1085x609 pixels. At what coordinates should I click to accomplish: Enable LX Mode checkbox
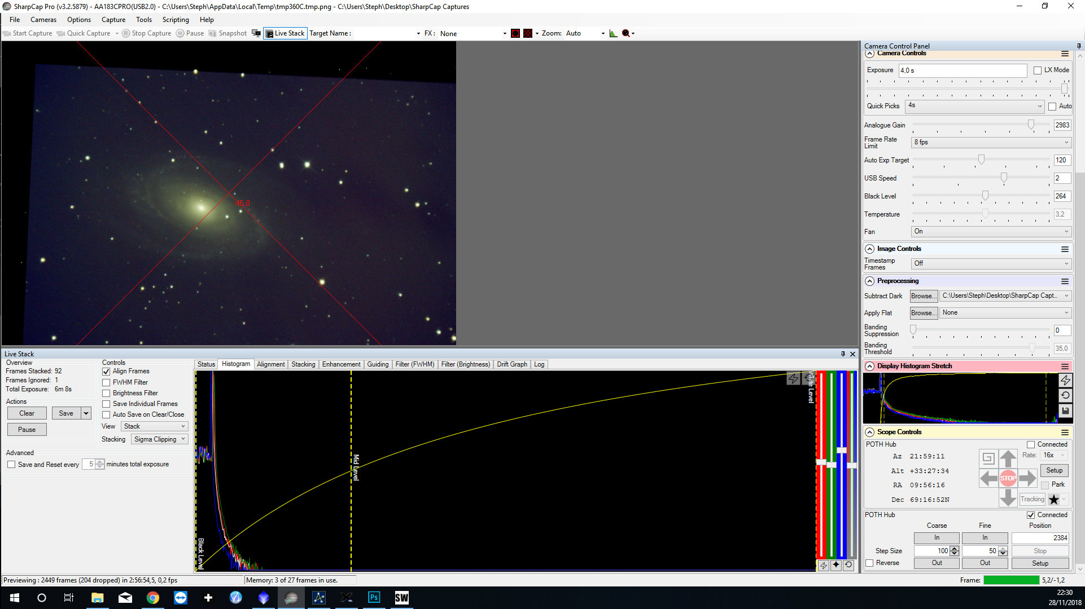tap(1038, 70)
